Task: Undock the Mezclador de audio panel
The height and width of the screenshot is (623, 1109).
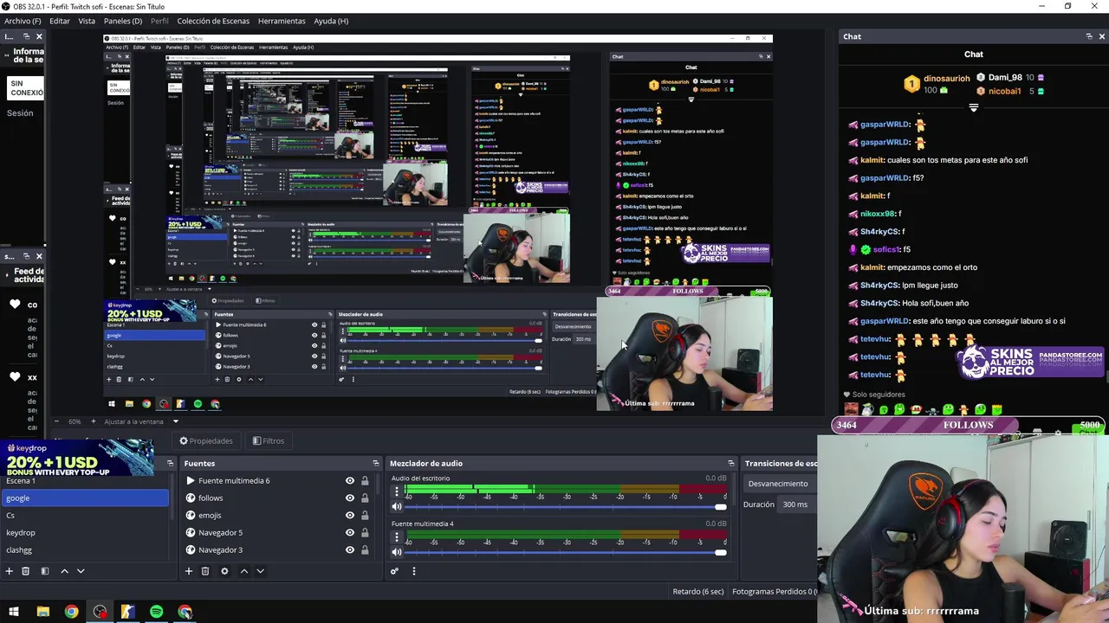Action: [x=731, y=463]
